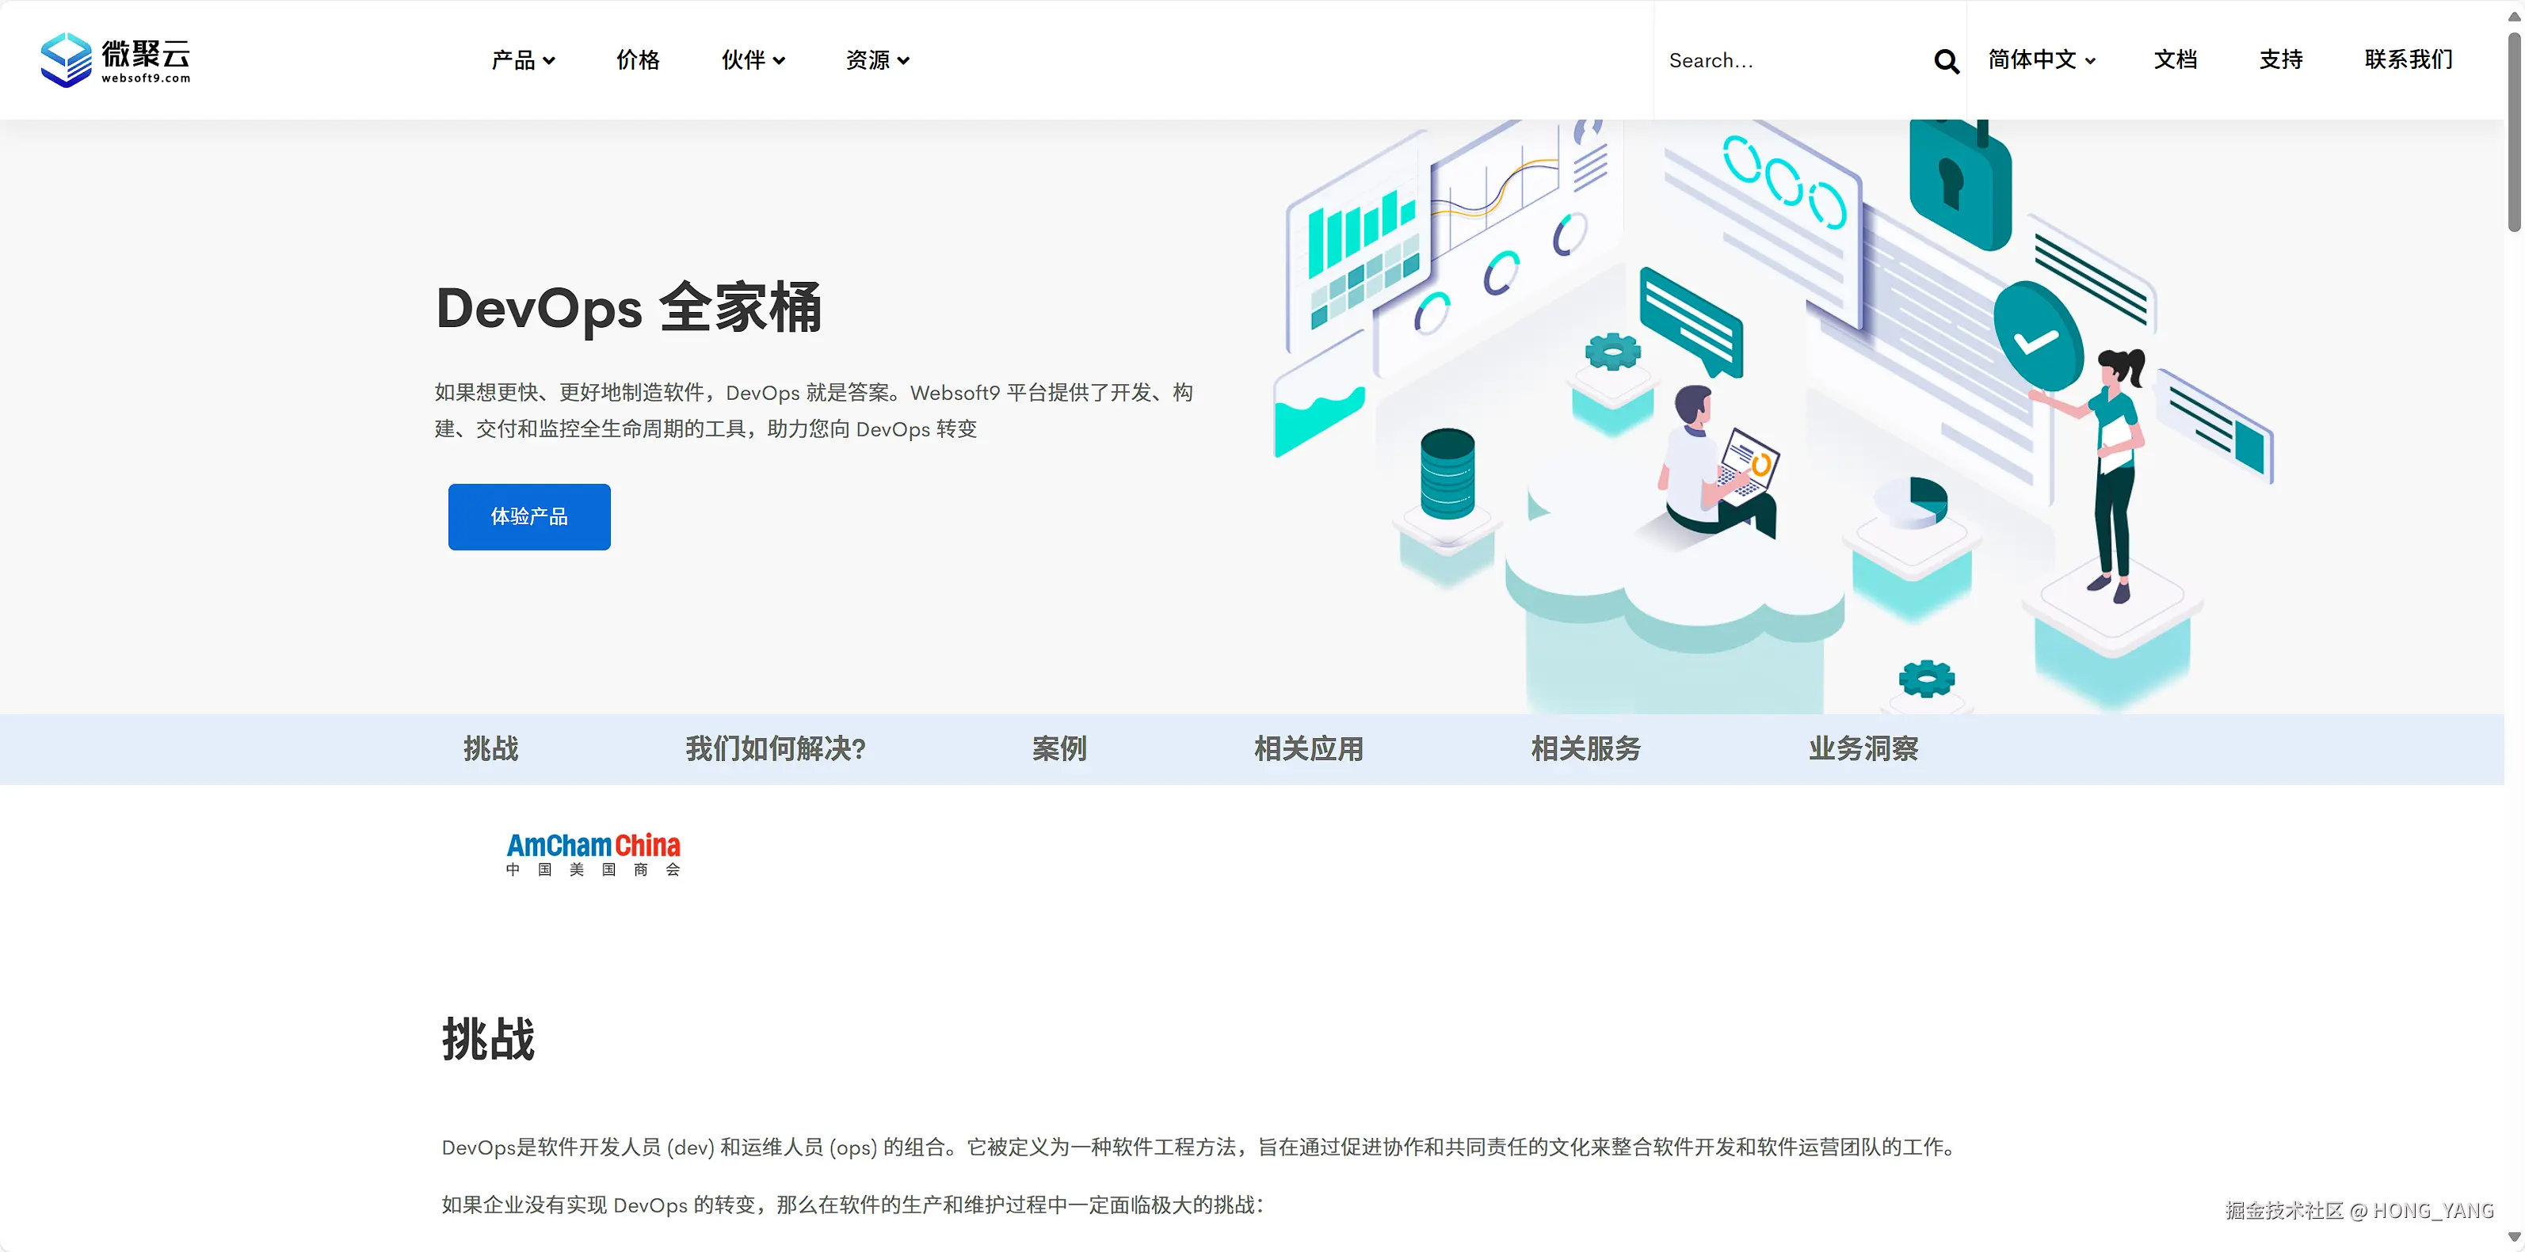Select 价格 from the top navigation

[637, 59]
